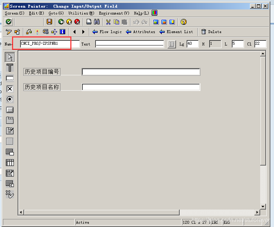
Task: Open the Help(L) menu
Action: [x=141, y=13]
